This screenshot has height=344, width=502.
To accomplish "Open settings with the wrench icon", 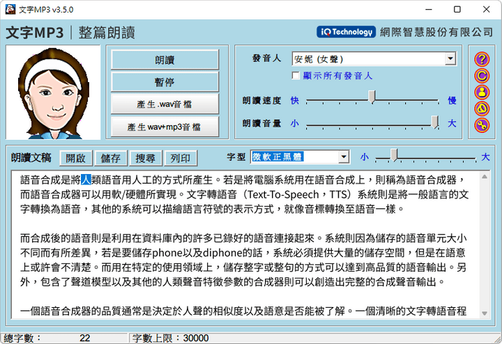I will click(x=482, y=125).
